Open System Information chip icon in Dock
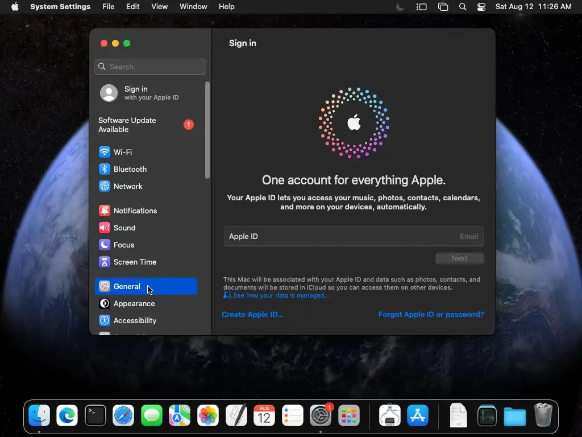The width and height of the screenshot is (582, 437). point(390,415)
